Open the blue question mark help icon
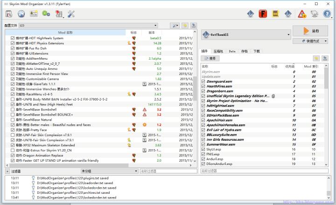Viewport: 336px width, 205px height. (x=327, y=14)
